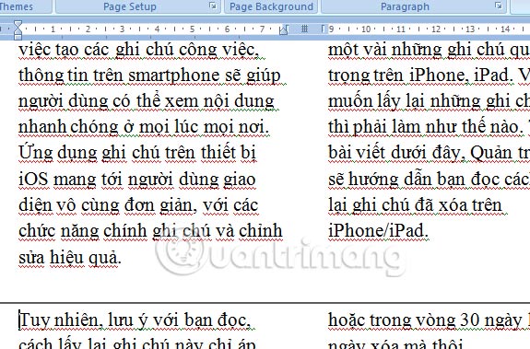
Task: Click the ruler at number 5
Action: (193, 29)
